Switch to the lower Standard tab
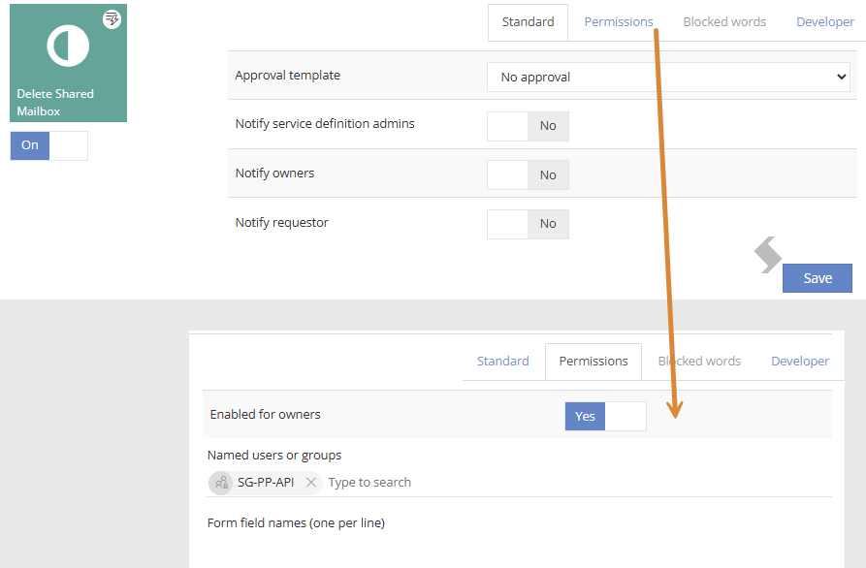Viewport: 866px width, 568px height. (503, 361)
